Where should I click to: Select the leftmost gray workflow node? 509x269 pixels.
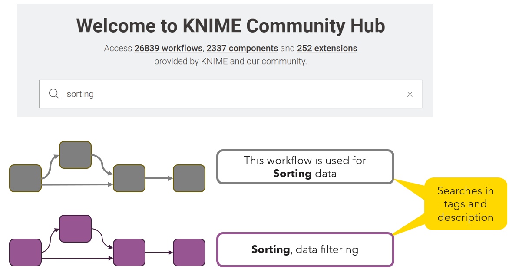pos(25,178)
